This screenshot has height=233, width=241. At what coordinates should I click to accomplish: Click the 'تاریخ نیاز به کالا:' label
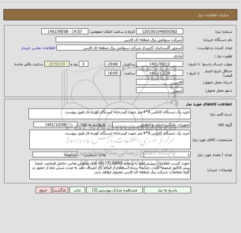pos(93,125)
